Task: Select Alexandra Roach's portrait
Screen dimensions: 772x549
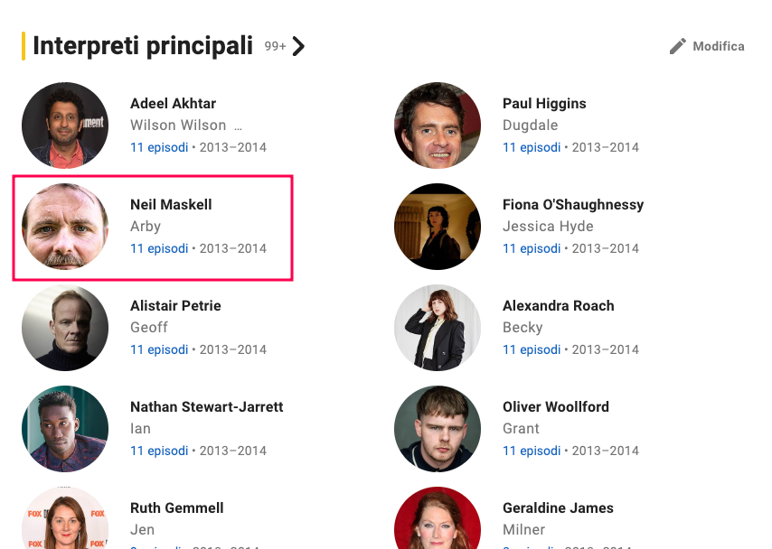Action: point(438,328)
